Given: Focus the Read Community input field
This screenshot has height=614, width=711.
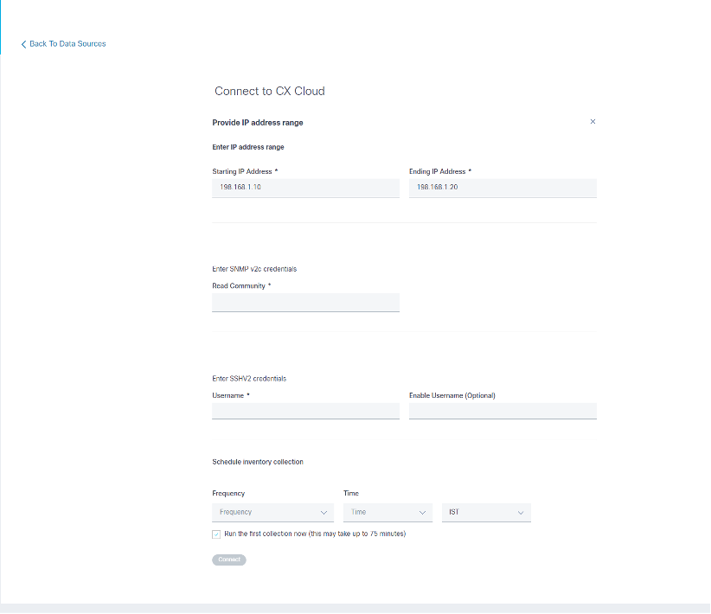Looking at the screenshot, I should 305,303.
